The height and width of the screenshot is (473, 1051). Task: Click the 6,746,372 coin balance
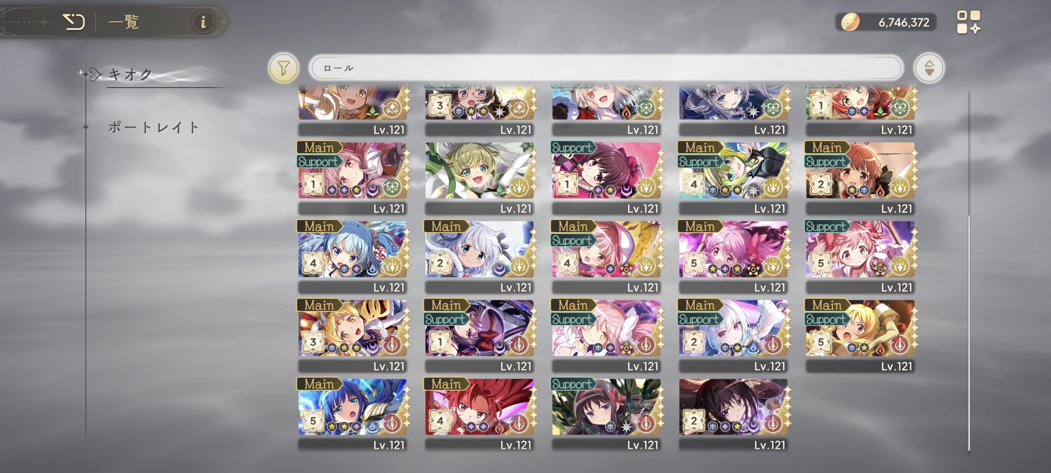903,22
